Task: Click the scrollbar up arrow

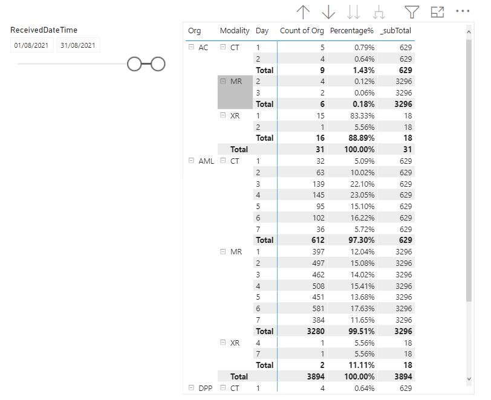Action: click(x=469, y=32)
